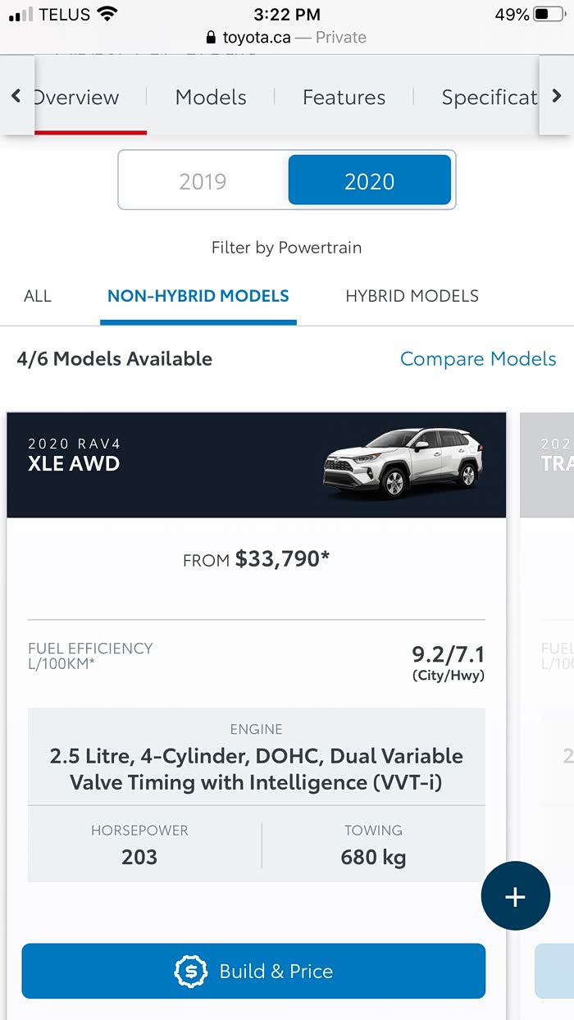Show ALL powertrain models
The width and height of the screenshot is (574, 1020).
(38, 296)
